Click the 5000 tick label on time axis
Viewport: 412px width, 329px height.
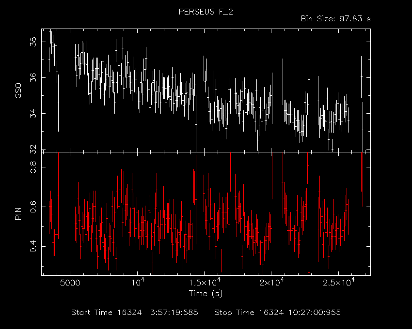[70, 283]
